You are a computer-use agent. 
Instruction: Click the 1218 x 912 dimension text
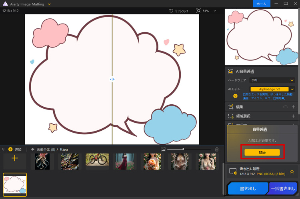[x=10, y=11]
